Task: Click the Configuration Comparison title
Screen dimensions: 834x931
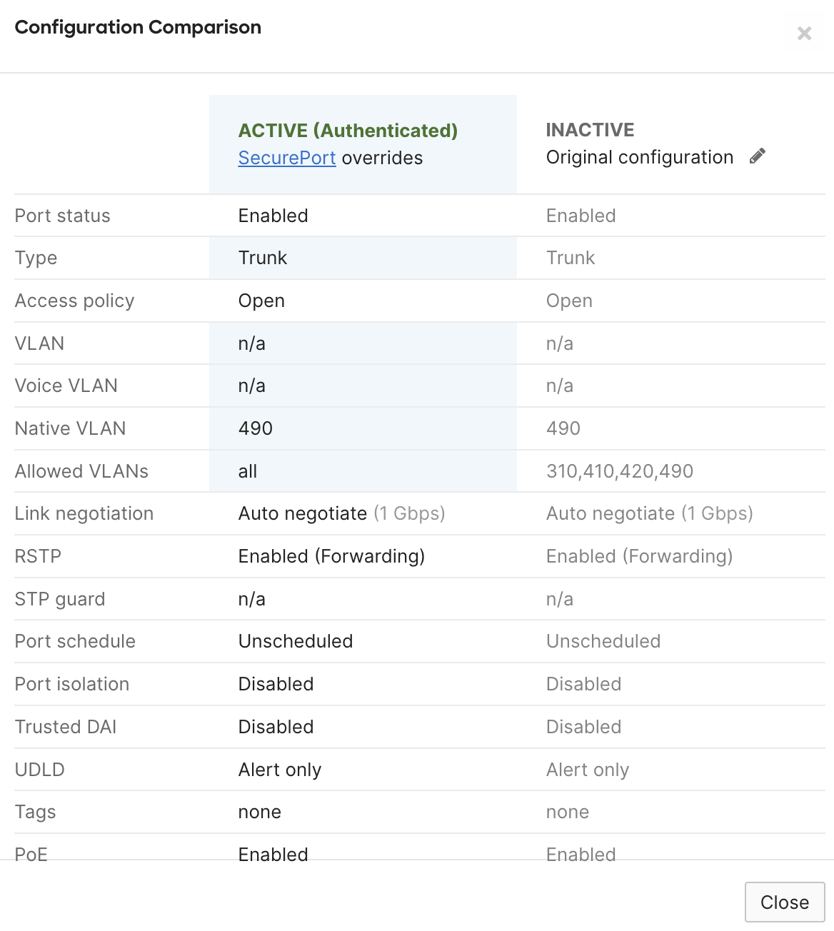Action: (x=137, y=27)
